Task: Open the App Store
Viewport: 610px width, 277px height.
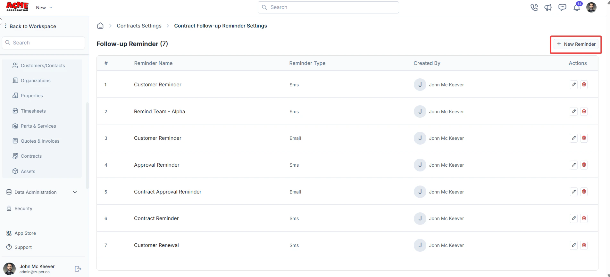Action: point(21,233)
